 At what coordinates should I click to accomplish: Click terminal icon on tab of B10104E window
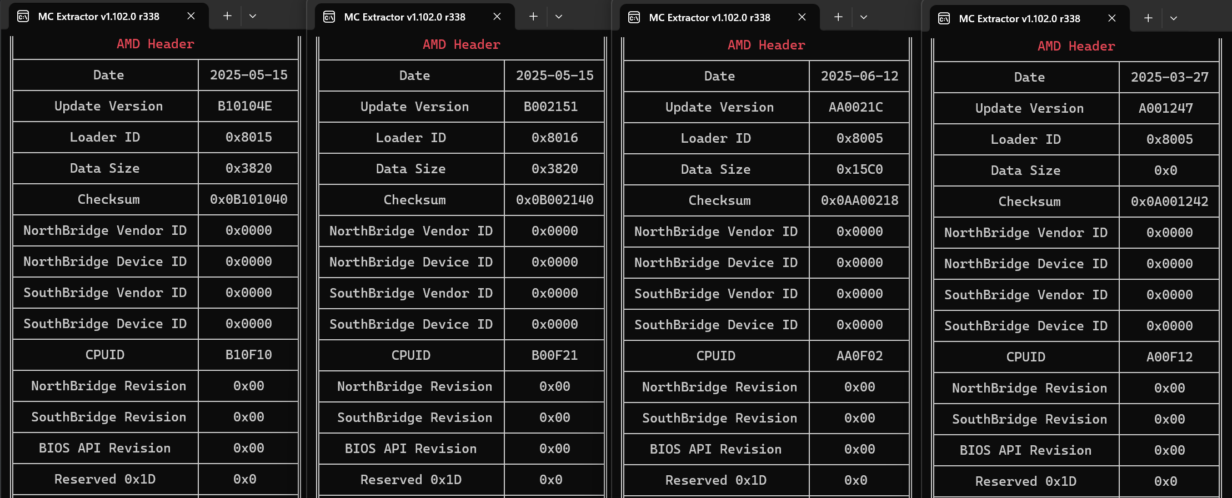pos(23,16)
